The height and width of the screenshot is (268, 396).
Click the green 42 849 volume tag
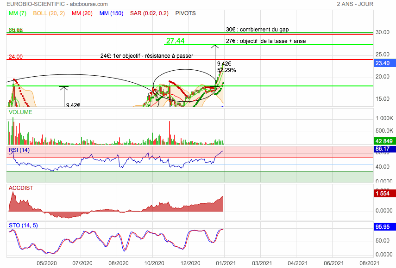pyautogui.click(x=383, y=141)
